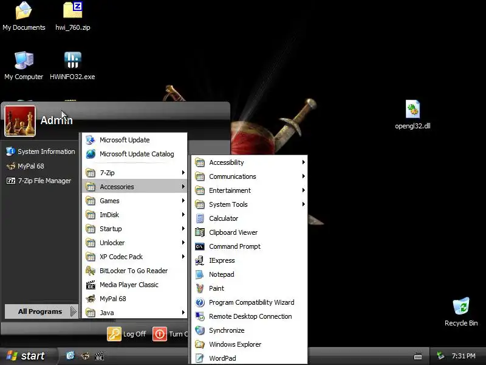This screenshot has height=365, width=486.
Task: Open the Recycle Bin
Action: point(461,312)
